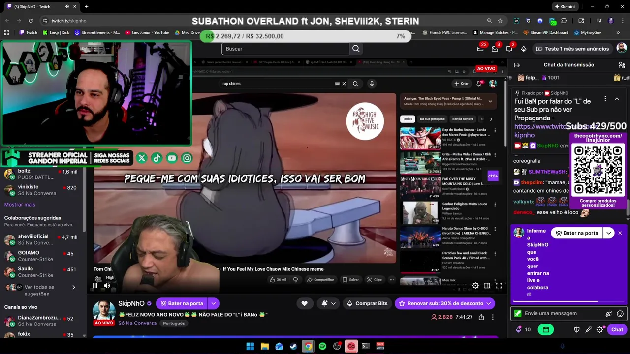Expand Bater na porta dropdown in chat popup
Viewport: 630px width, 354px height.
(609, 233)
